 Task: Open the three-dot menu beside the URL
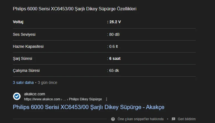[x=107, y=99]
